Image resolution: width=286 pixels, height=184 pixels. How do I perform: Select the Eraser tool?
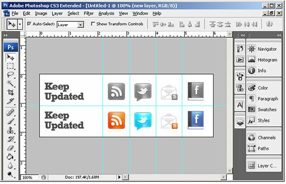point(10,148)
